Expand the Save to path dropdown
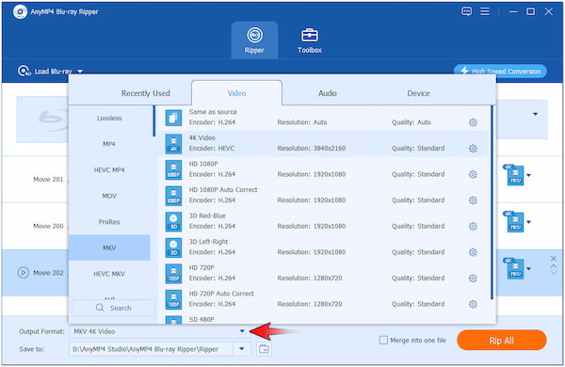The width and height of the screenshot is (565, 367). tap(242, 349)
